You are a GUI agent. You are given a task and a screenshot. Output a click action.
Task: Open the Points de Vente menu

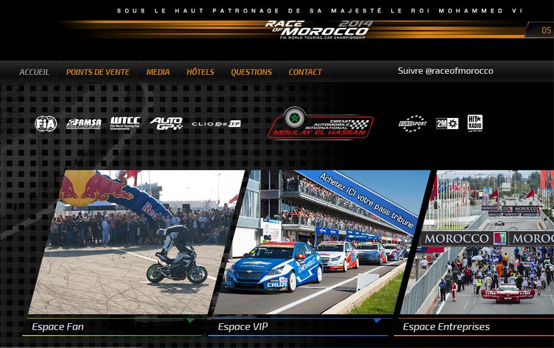98,72
